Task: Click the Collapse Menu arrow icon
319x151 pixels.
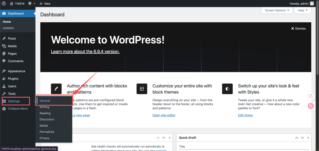Action: tap(4, 109)
